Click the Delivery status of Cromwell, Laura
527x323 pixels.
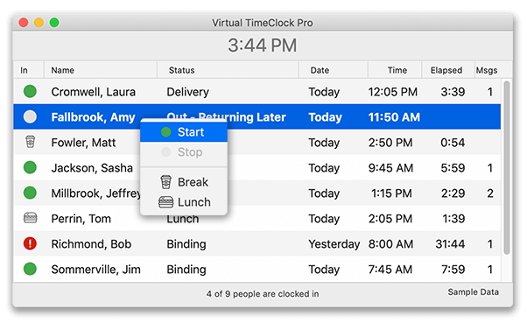pos(188,92)
